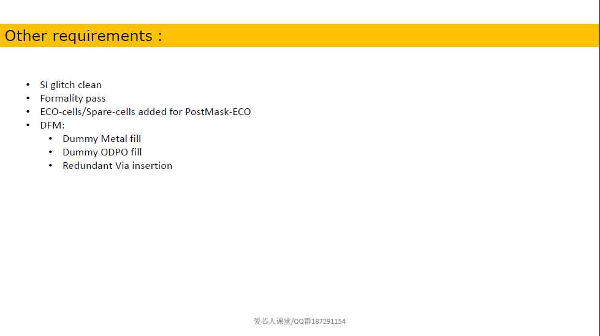Click the gray vertical bar on the slide's right edge
Screen dimensions: 600x336
coord(599,168)
